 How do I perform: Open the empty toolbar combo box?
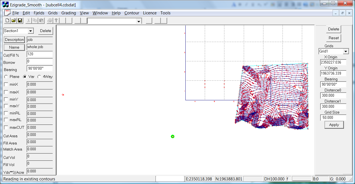point(139,21)
